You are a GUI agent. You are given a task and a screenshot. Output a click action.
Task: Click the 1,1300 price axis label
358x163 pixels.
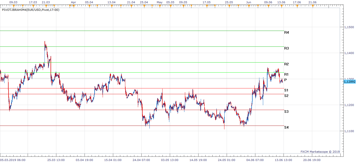[x=349, y=79]
